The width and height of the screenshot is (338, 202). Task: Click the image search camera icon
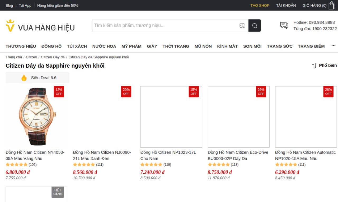[x=242, y=26]
